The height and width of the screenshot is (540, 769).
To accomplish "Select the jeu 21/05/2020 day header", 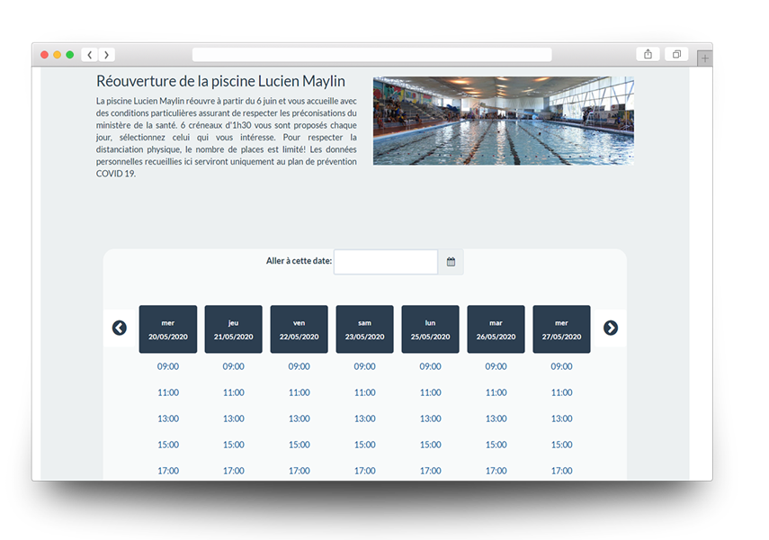I will pos(234,328).
